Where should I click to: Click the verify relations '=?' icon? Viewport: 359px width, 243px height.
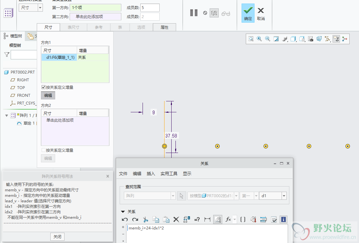pos(197,219)
